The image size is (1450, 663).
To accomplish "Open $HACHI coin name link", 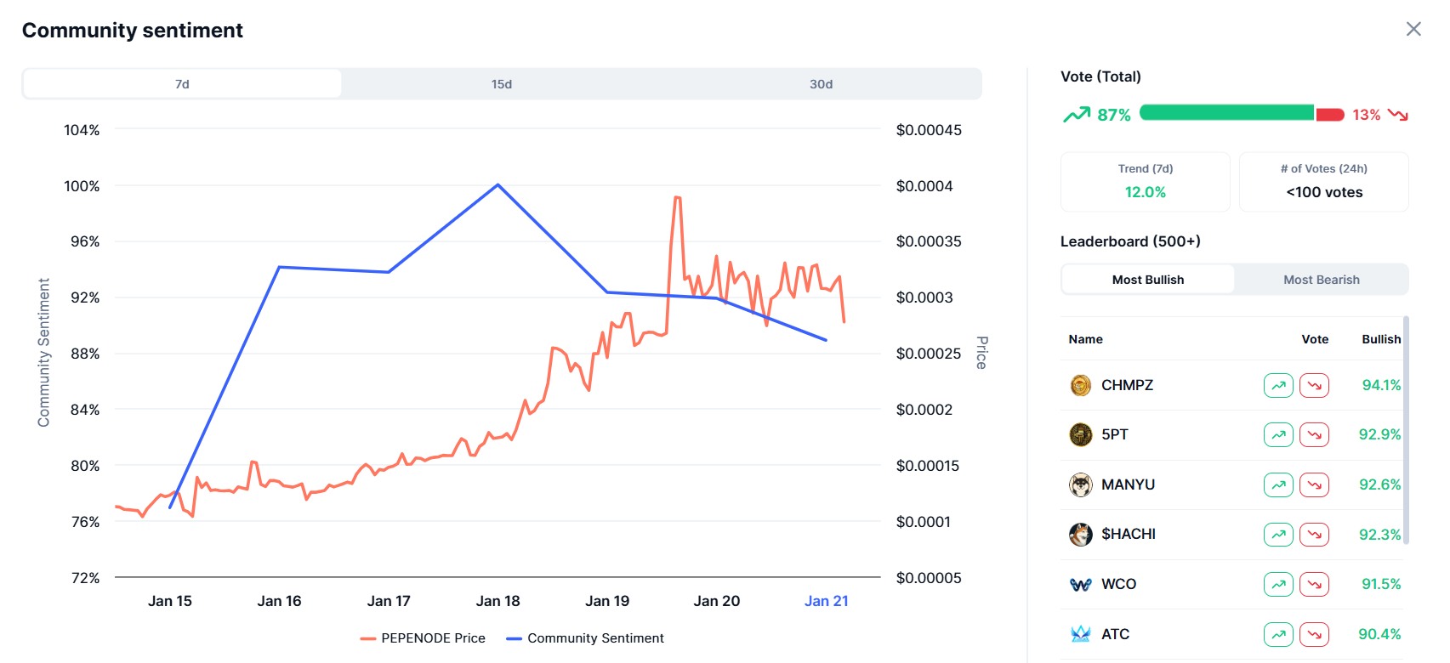I will [1129, 534].
